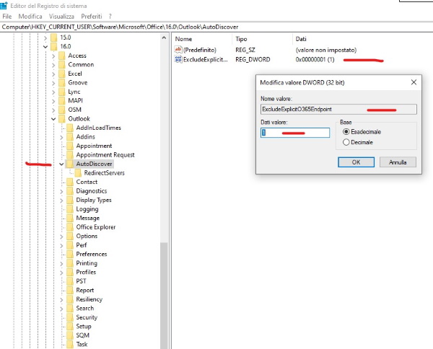433x349 pixels.
Task: Click the folder icon of the 16.0 key
Action: point(54,46)
